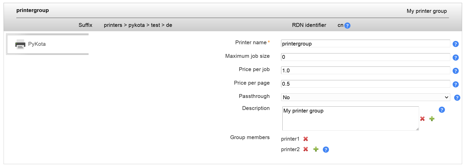Delete the description entry with red X

pyautogui.click(x=422, y=119)
